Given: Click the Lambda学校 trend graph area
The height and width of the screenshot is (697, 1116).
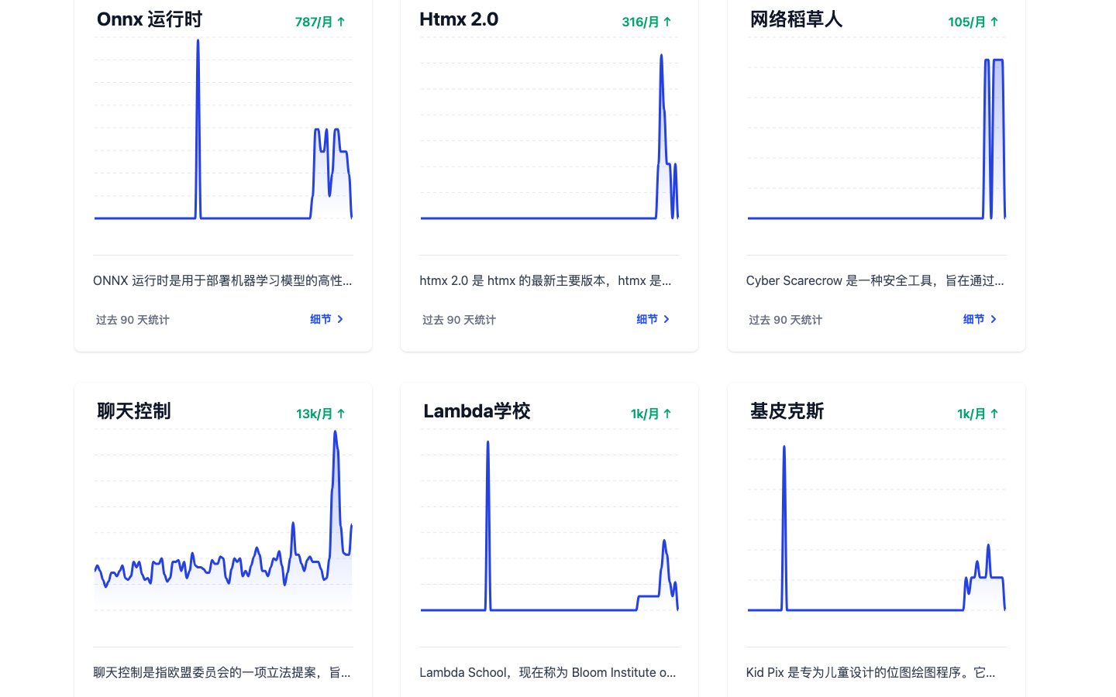Looking at the screenshot, I should (x=549, y=527).
